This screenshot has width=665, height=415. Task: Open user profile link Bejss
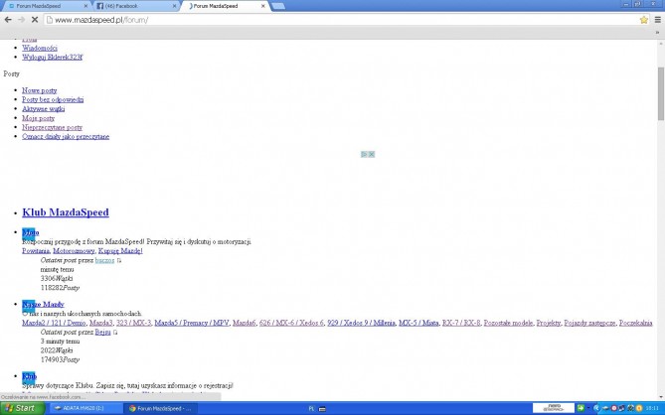(102, 332)
